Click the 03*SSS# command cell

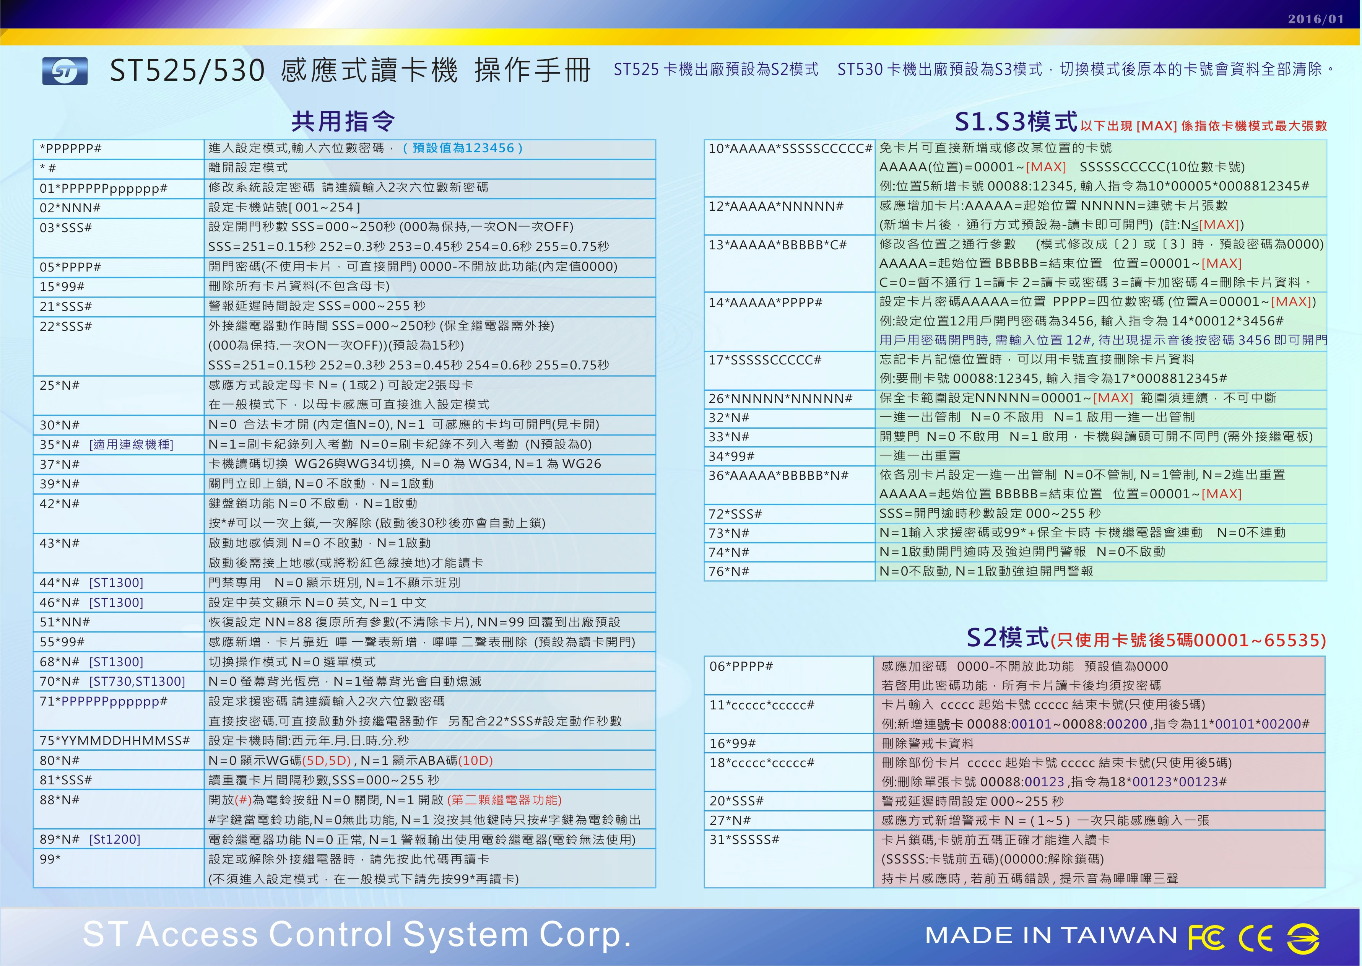point(119,237)
